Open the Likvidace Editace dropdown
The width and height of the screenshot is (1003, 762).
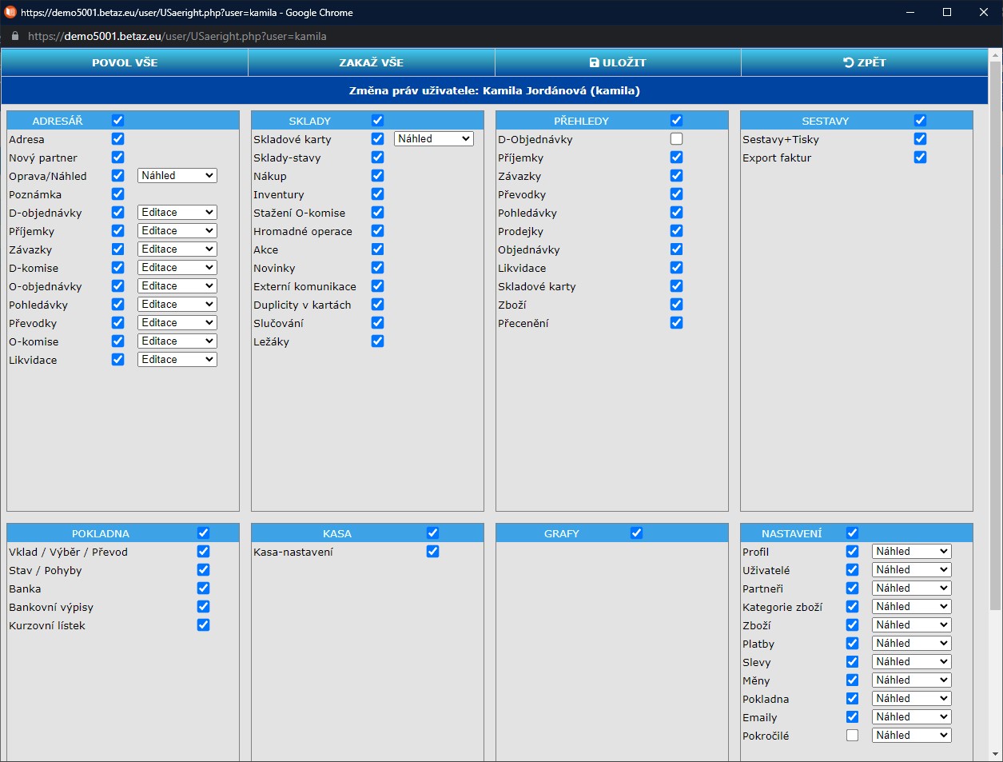(177, 360)
